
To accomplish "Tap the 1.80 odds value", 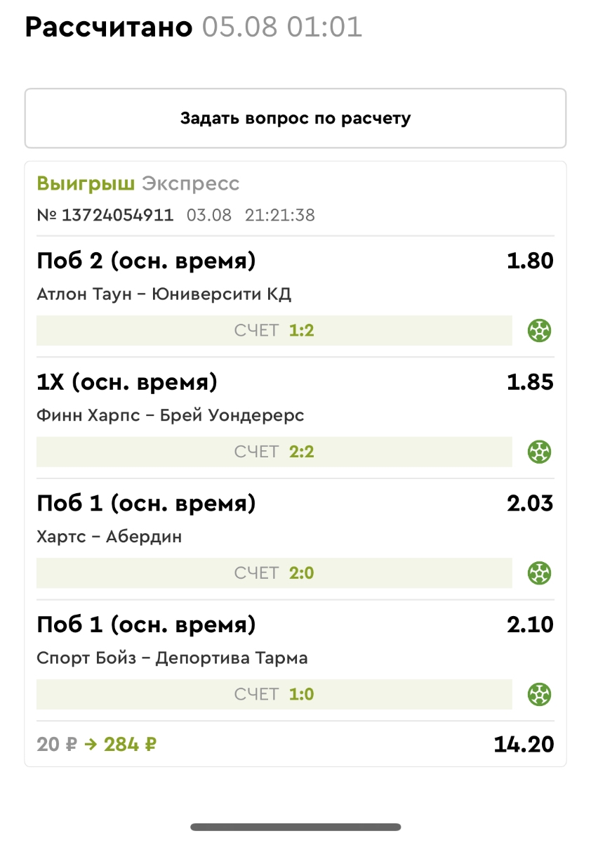I will [x=530, y=261].
